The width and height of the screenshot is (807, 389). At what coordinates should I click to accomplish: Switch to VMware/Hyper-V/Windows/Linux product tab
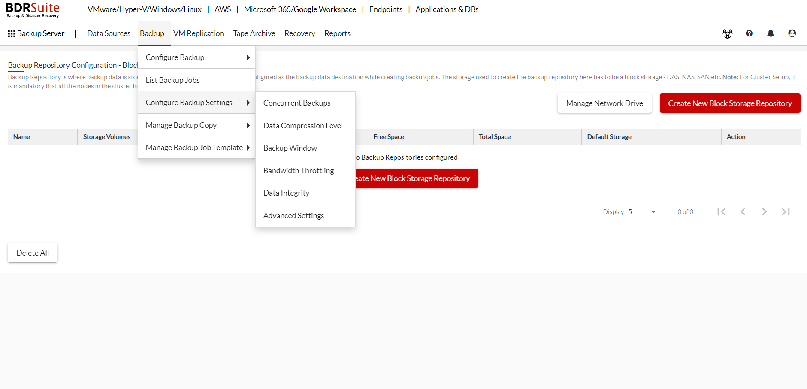coord(145,9)
